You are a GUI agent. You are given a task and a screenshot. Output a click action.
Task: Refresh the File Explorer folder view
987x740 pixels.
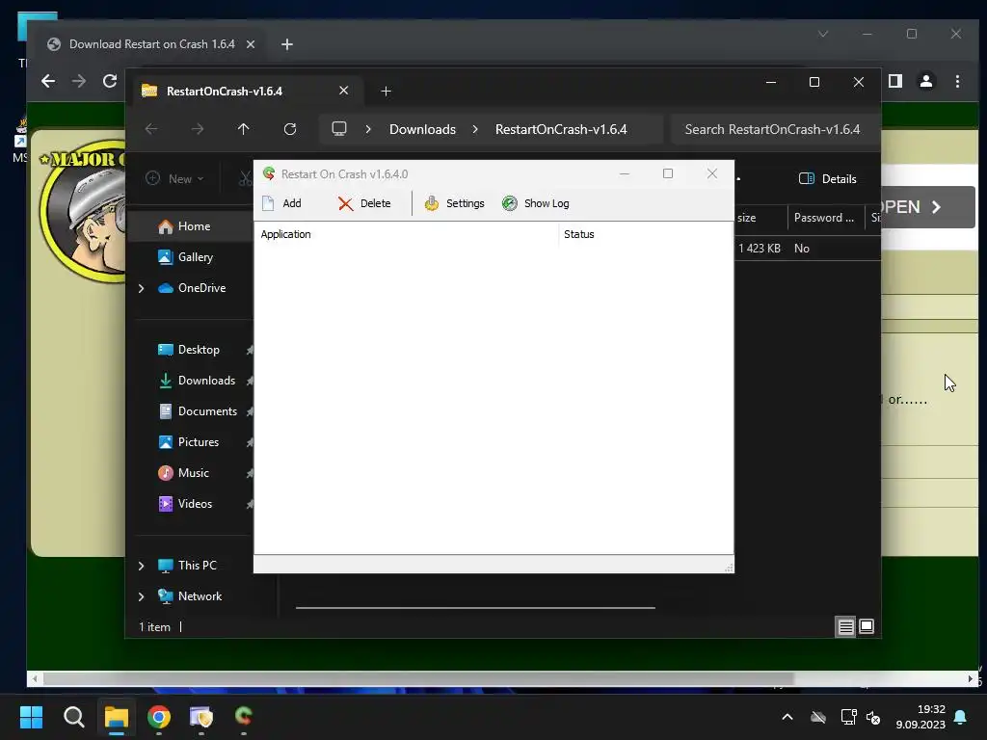coord(289,129)
